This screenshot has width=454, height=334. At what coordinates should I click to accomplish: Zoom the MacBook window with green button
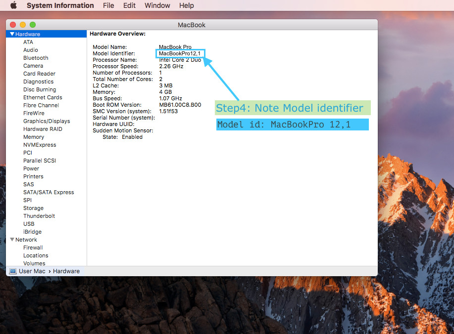click(x=33, y=25)
